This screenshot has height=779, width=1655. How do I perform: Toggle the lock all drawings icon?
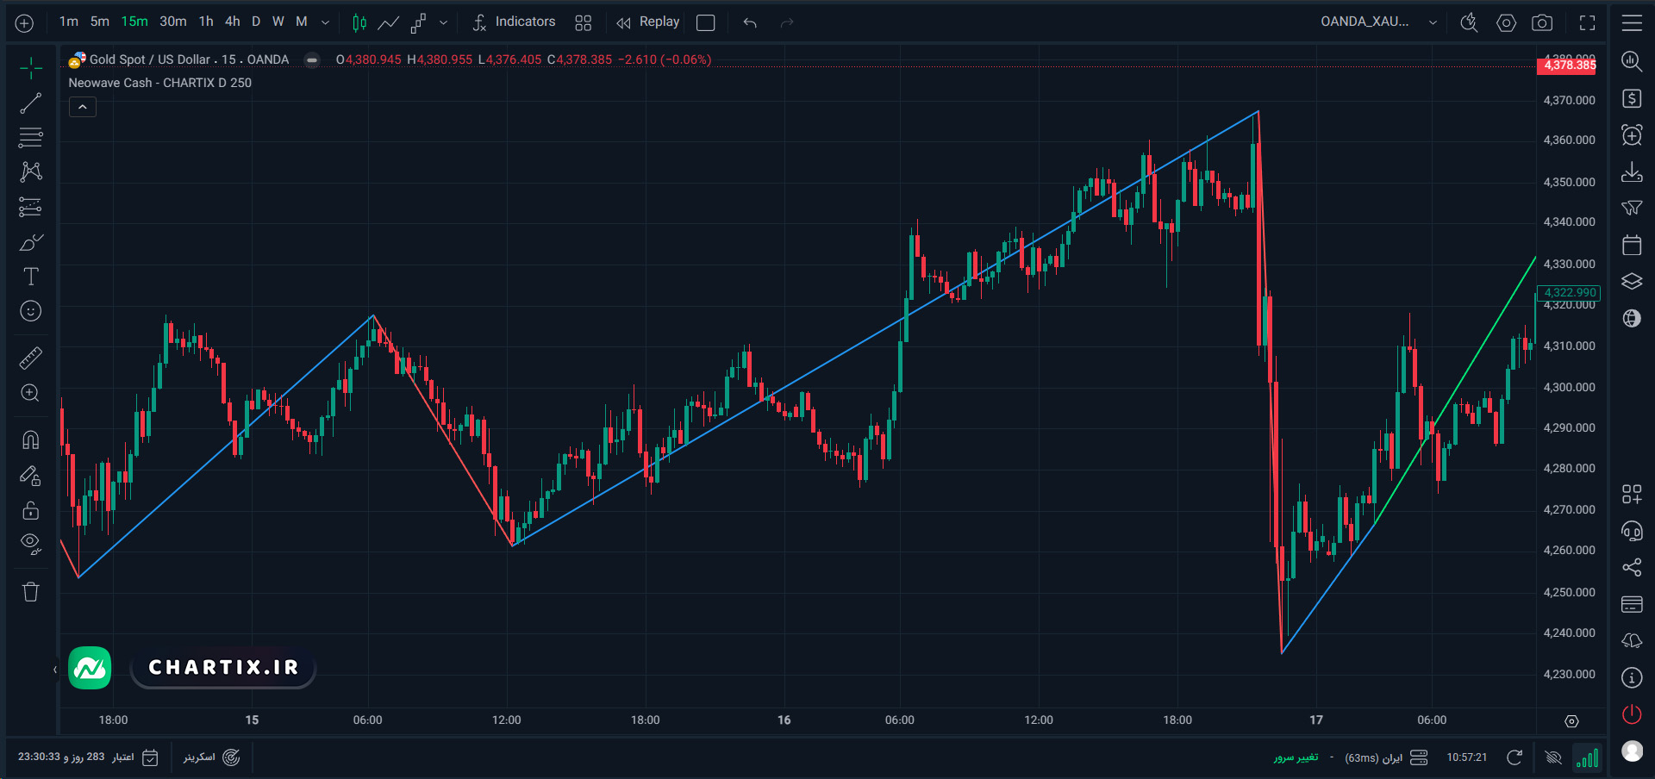(31, 510)
